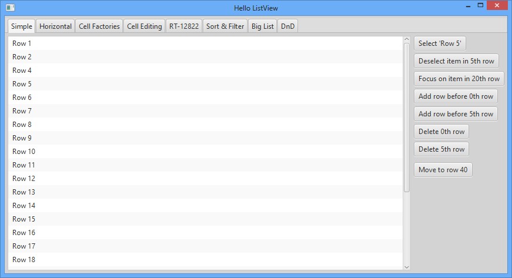The image size is (512, 278).
Task: Select Row 10 in the list
Action: [206, 152]
